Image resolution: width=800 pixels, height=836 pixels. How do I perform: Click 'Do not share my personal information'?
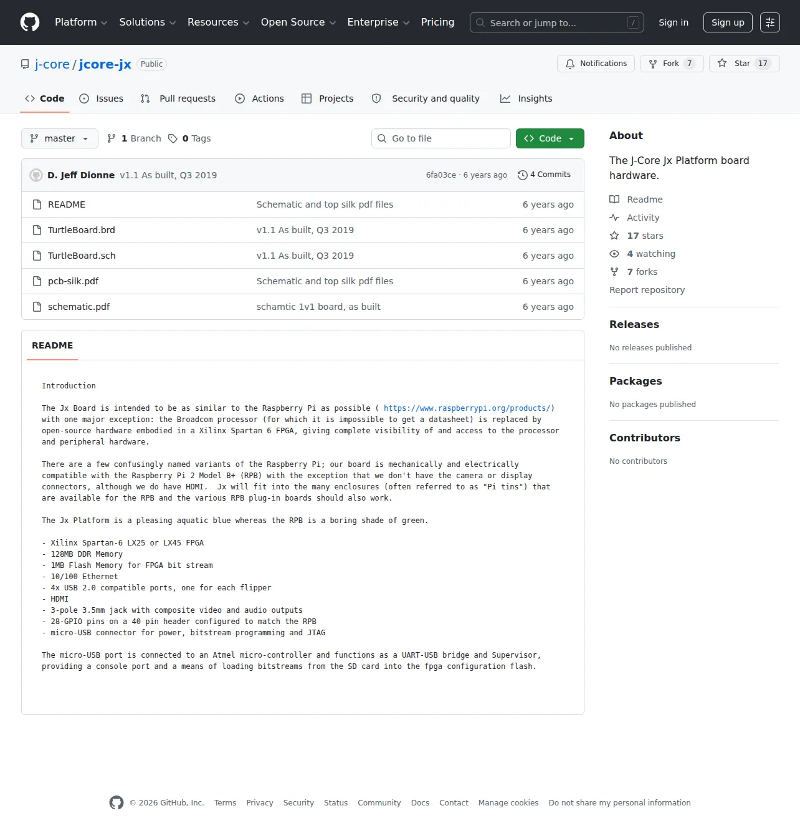[620, 803]
